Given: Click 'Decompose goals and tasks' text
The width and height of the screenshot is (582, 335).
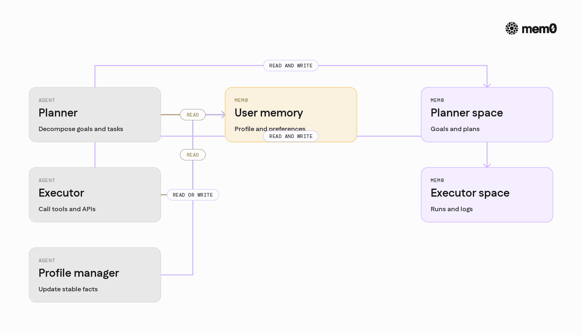Looking at the screenshot, I should (x=81, y=129).
